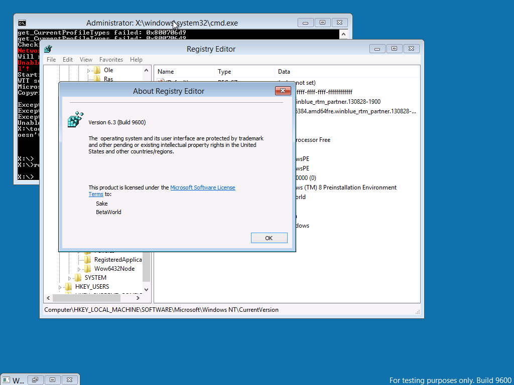This screenshot has width=514, height=385.
Task: Click the 'BetaWorld' licensee text
Action: (x=108, y=212)
